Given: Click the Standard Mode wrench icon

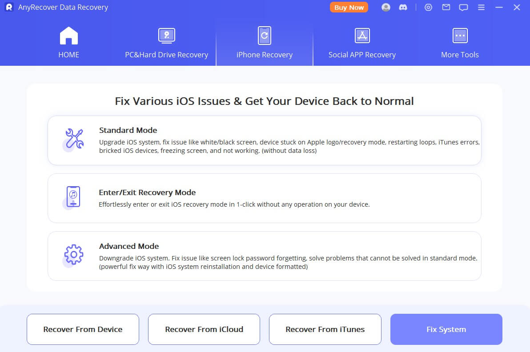Looking at the screenshot, I should pos(74,139).
